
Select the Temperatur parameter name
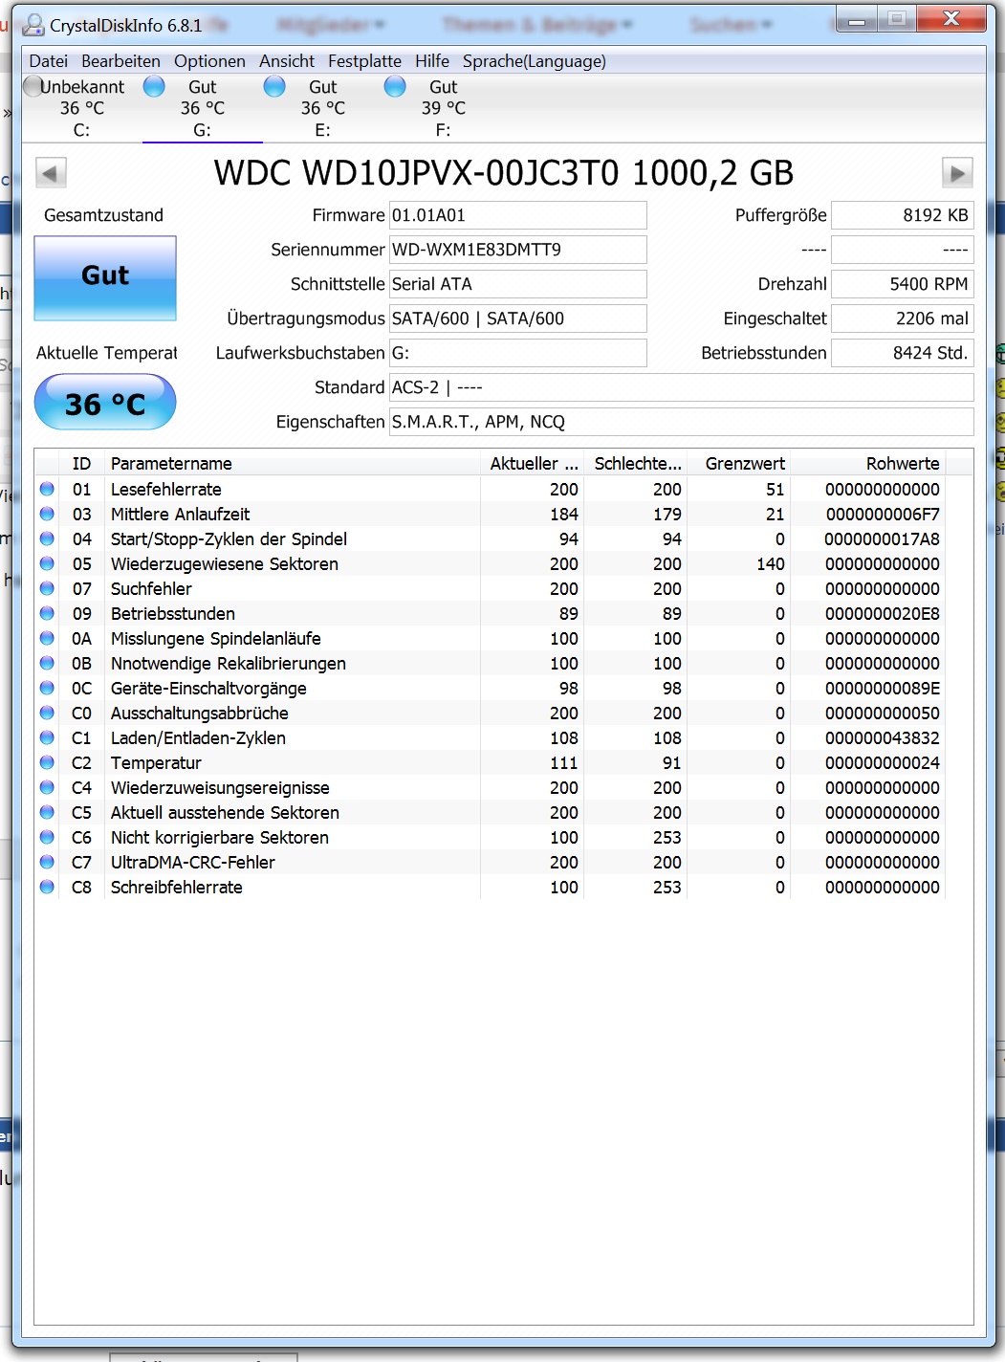156,762
